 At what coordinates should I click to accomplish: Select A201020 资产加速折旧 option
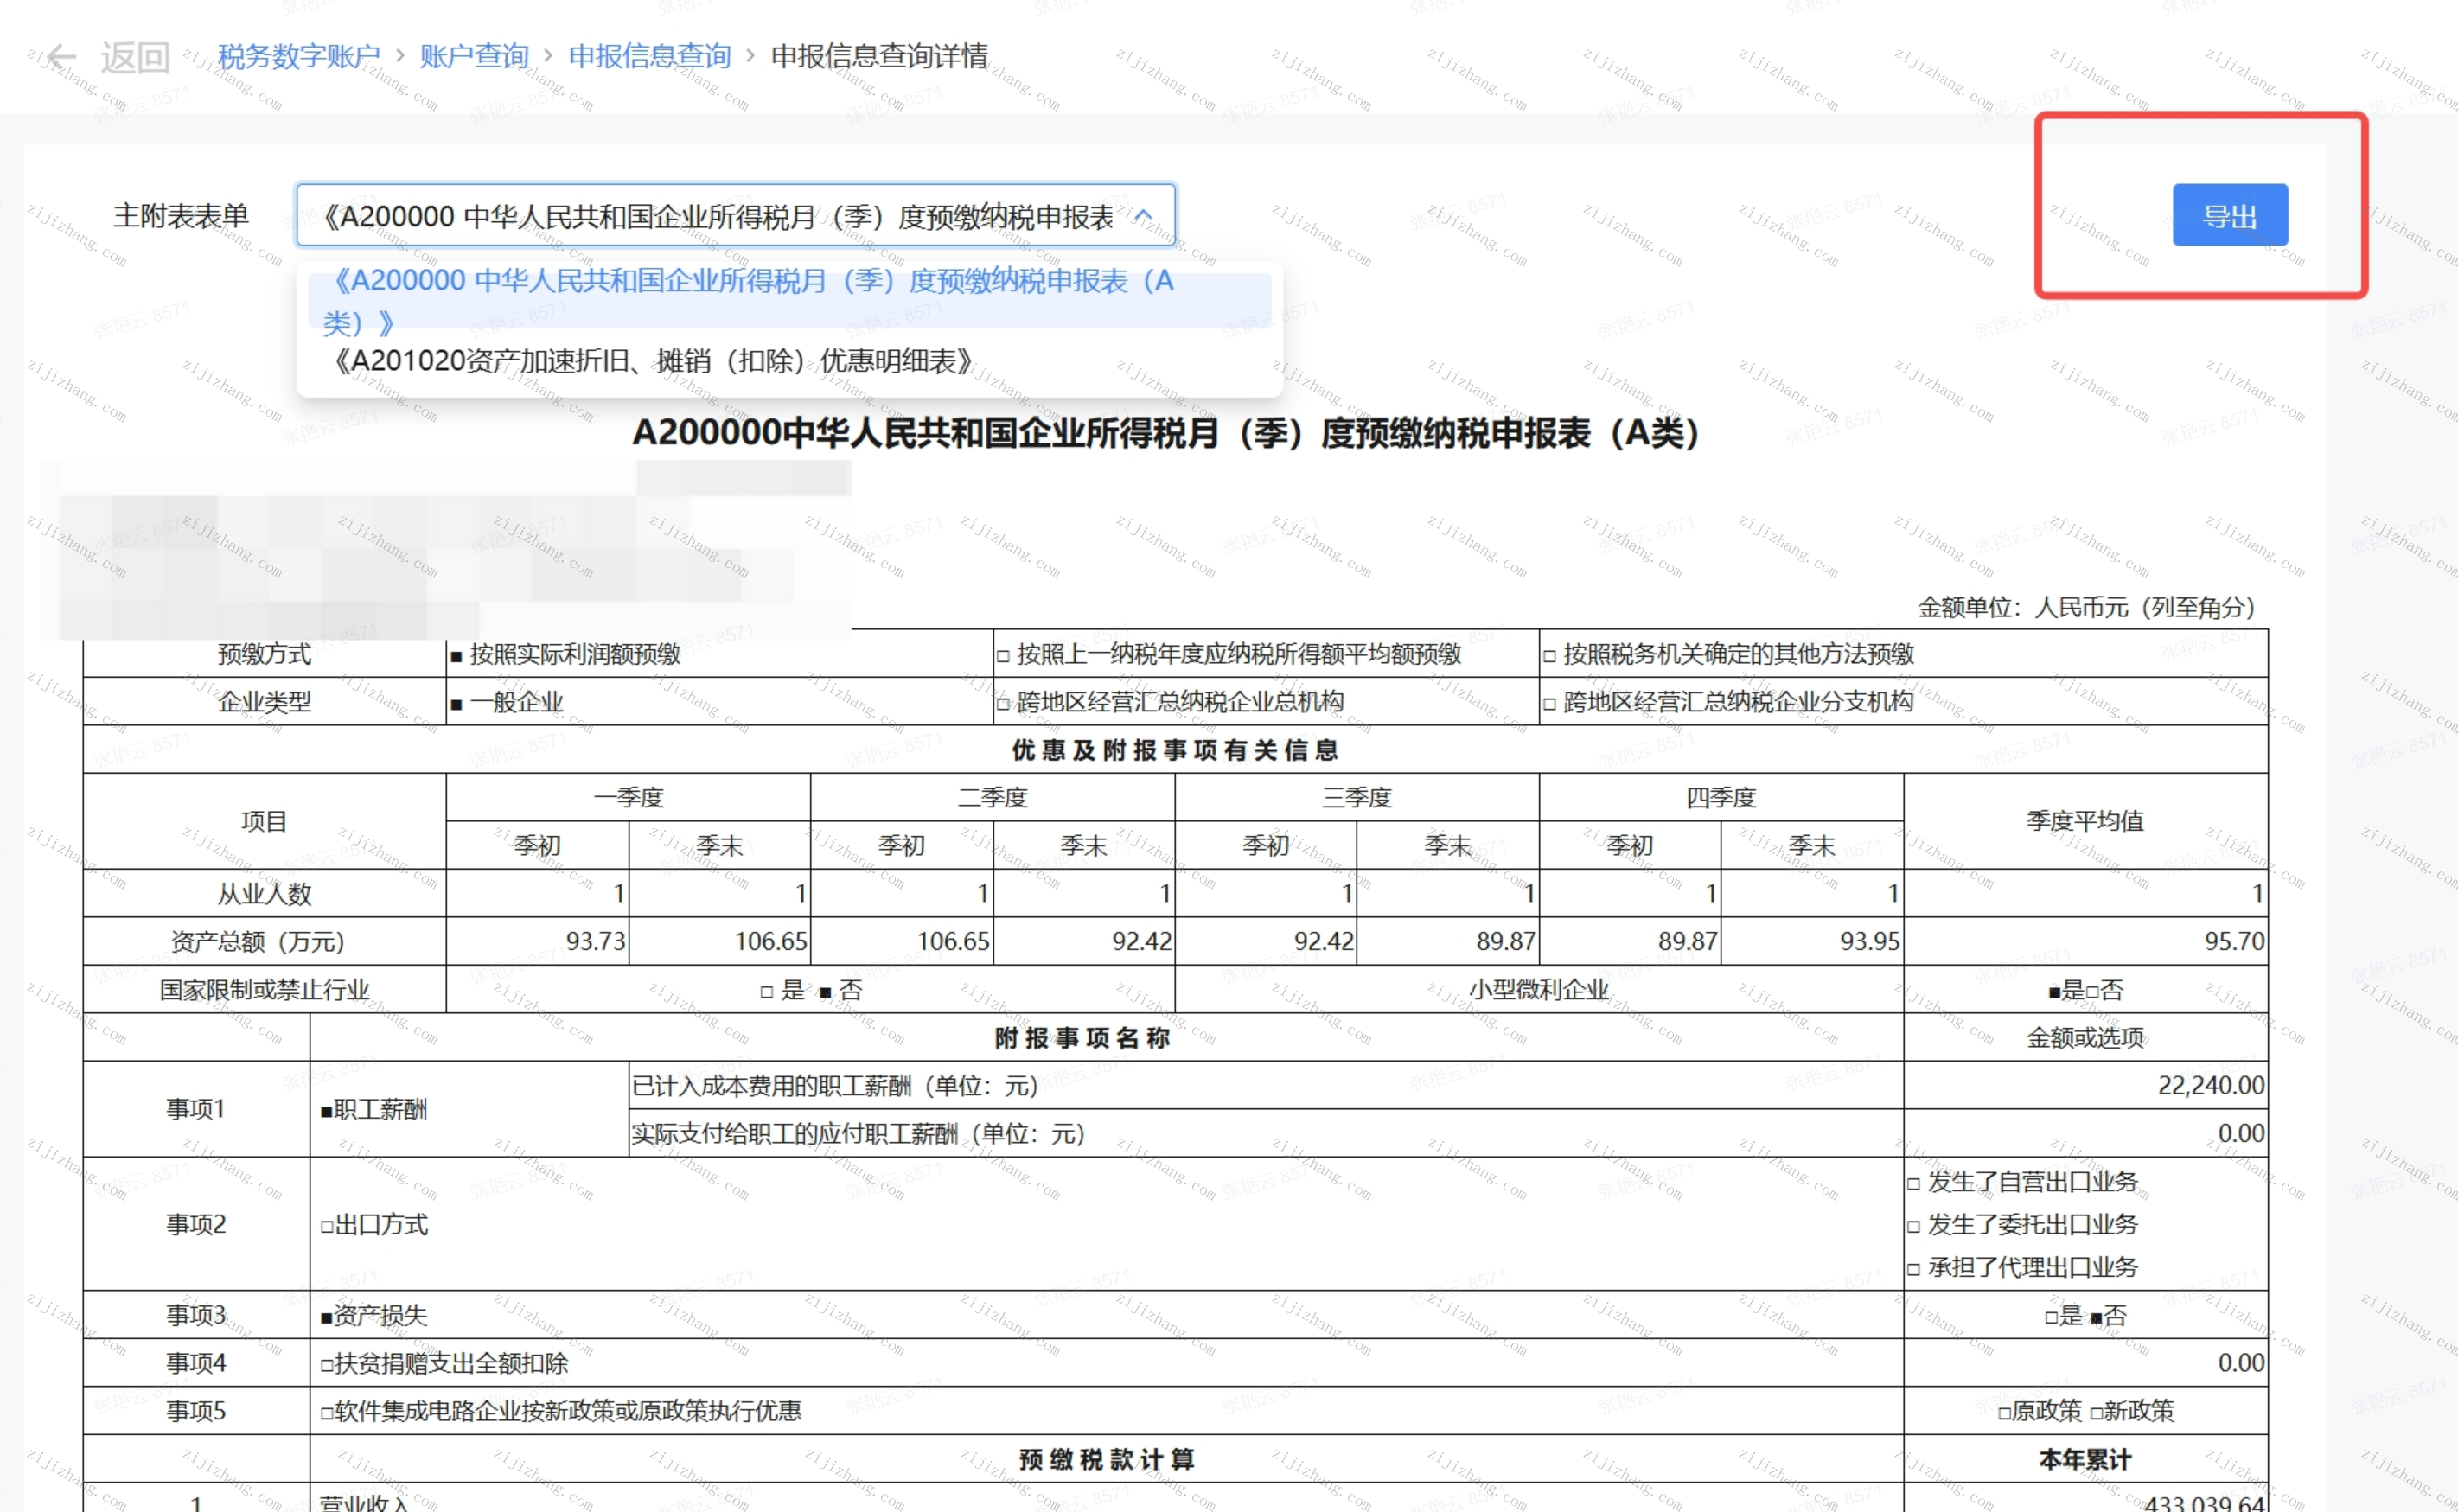[652, 361]
